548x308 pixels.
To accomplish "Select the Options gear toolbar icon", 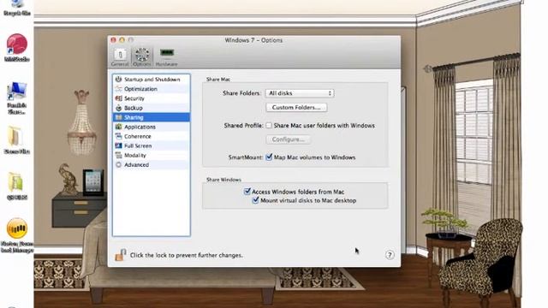I will tap(142, 56).
